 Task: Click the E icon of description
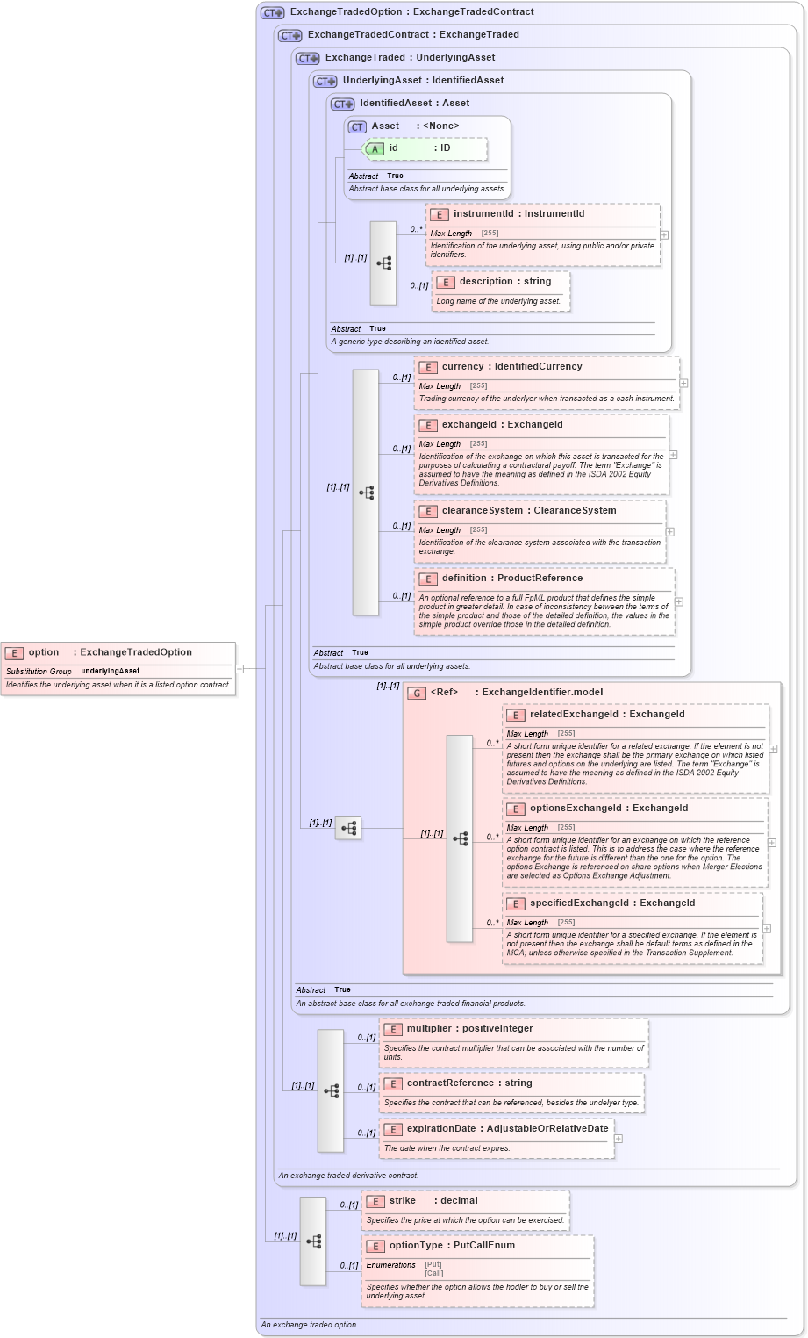(446, 282)
